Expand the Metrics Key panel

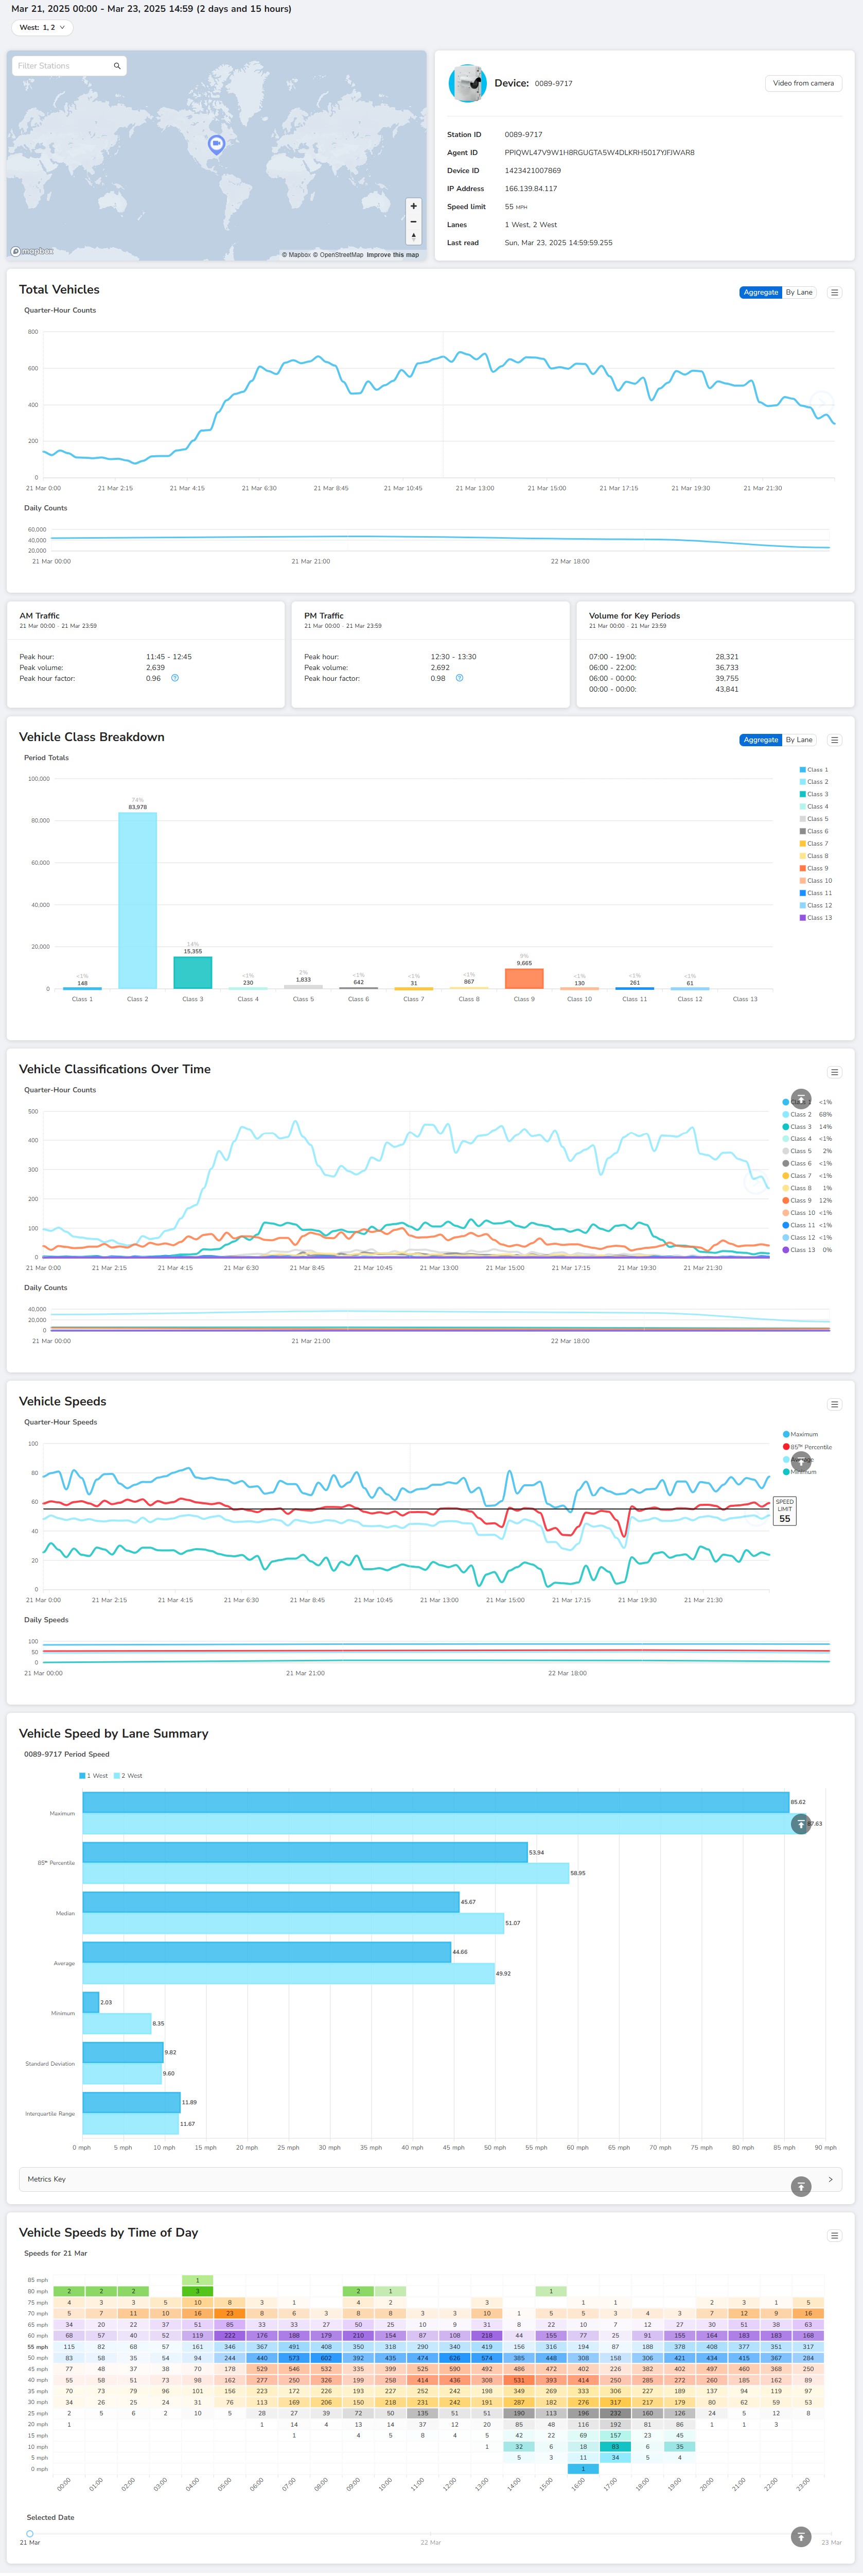tap(830, 2179)
